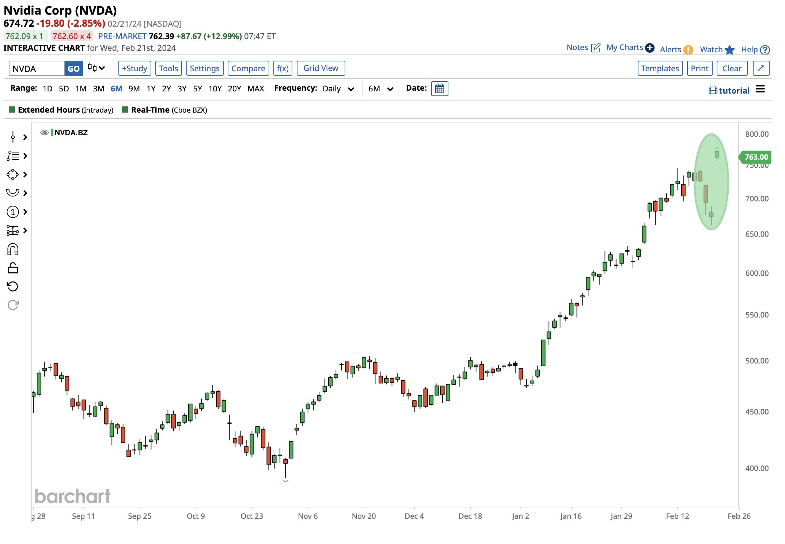The image size is (785, 544).
Task: Select the 9M range
Action: 134,89
